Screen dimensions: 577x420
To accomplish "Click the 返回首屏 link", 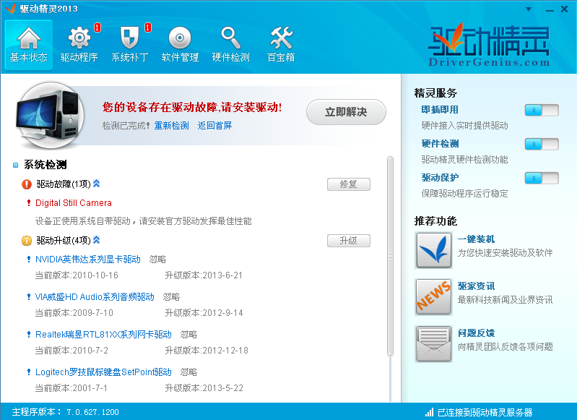I will coord(215,126).
